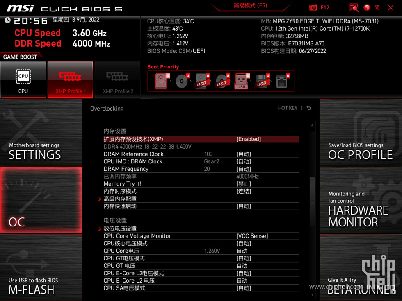402x301 pixels.
Task: Switch to 简易模式 (F7) EZ mode
Action: pos(250,6)
